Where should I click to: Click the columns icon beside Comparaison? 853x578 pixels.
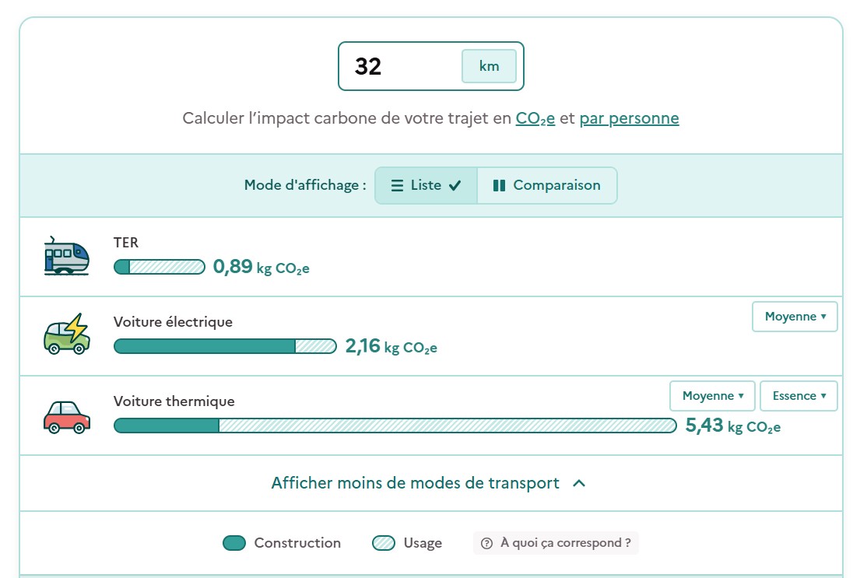499,186
